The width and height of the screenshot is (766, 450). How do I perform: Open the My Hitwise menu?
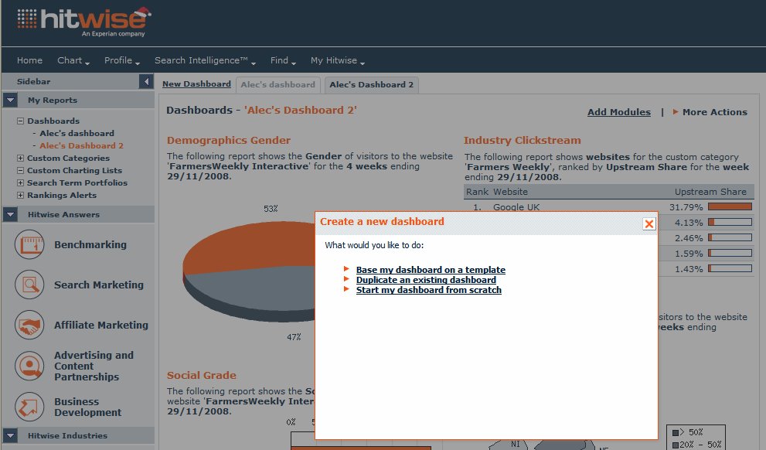coord(337,60)
